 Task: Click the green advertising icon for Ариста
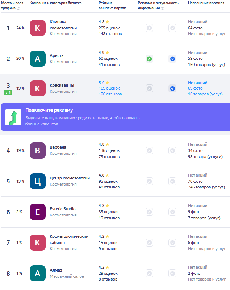[149, 59]
